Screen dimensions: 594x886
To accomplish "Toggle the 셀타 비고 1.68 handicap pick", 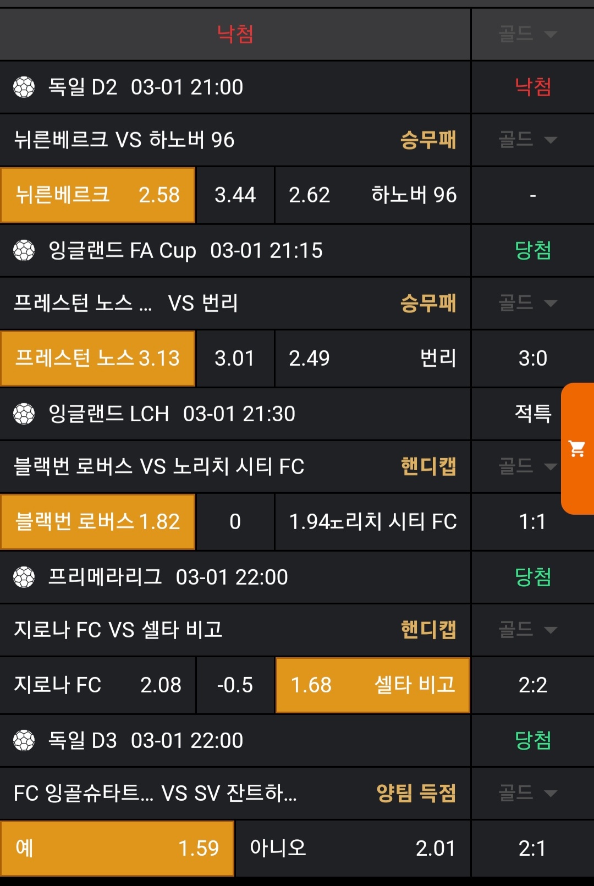I will coord(372,685).
